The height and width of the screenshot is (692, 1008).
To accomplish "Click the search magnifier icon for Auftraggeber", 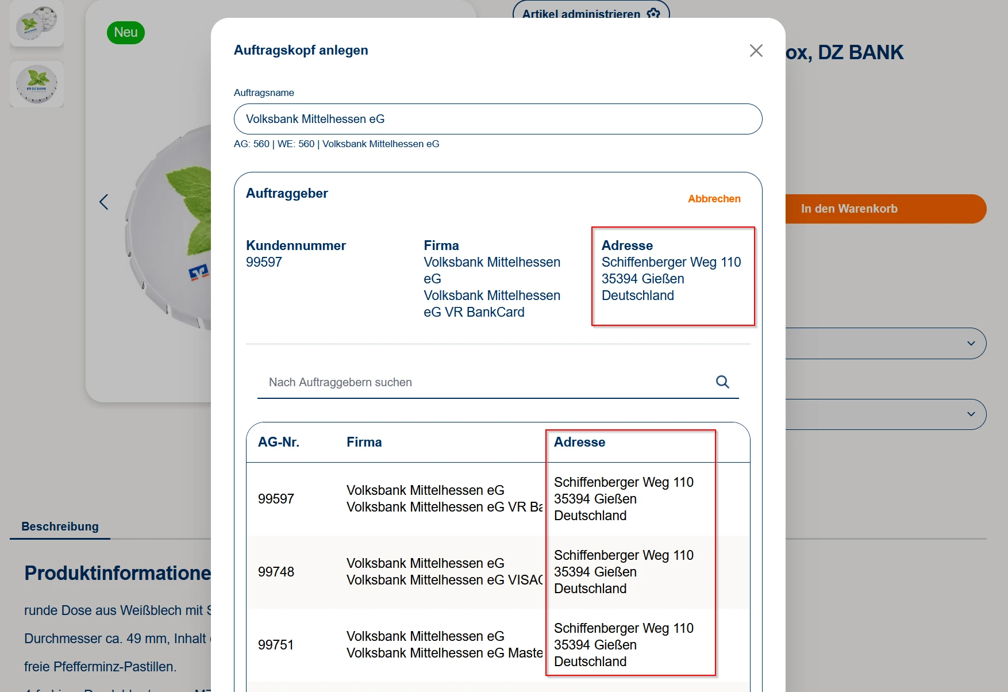I will (722, 382).
